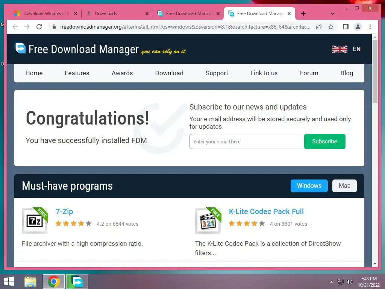The image size is (385, 289).
Task: Click the Free Download Manager logo icon
Action: tap(20, 48)
